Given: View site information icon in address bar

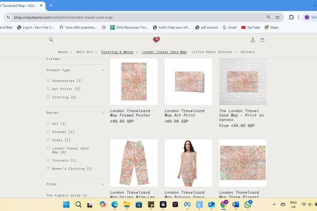Looking at the screenshot, I should [8, 17].
